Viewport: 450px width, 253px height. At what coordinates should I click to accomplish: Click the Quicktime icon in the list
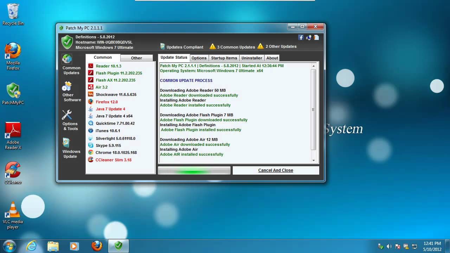click(91, 123)
